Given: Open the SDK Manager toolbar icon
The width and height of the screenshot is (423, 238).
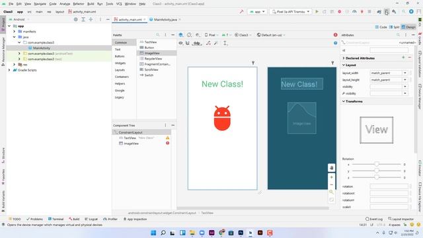Looking at the screenshot, I should click(394, 12).
